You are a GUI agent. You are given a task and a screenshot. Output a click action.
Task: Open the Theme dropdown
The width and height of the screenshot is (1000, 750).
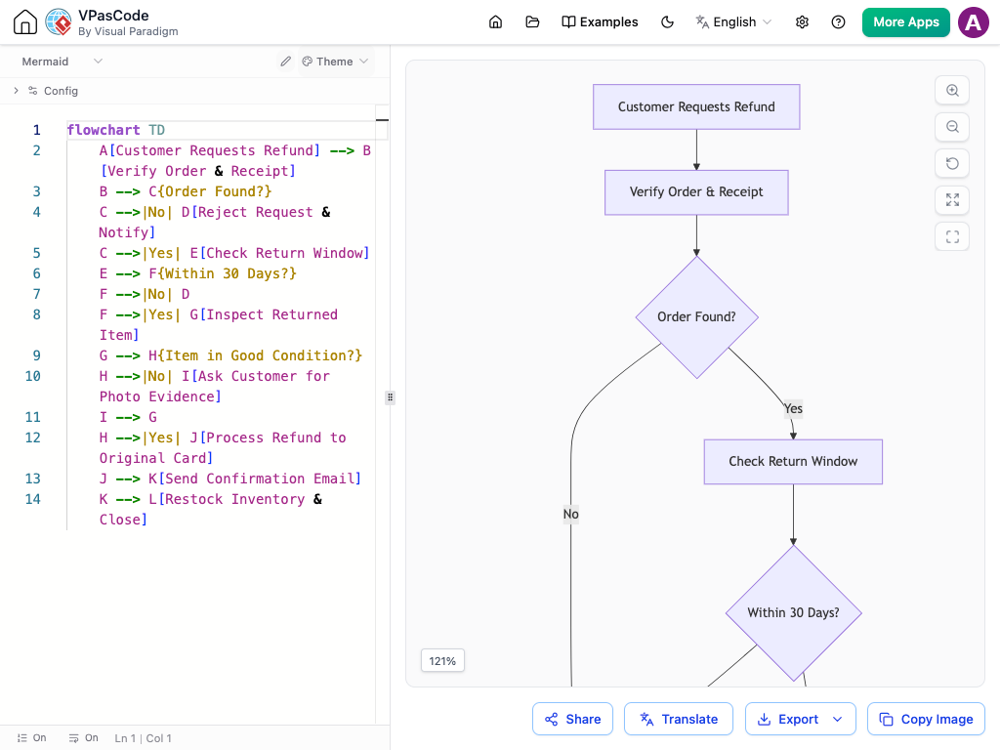click(x=336, y=62)
